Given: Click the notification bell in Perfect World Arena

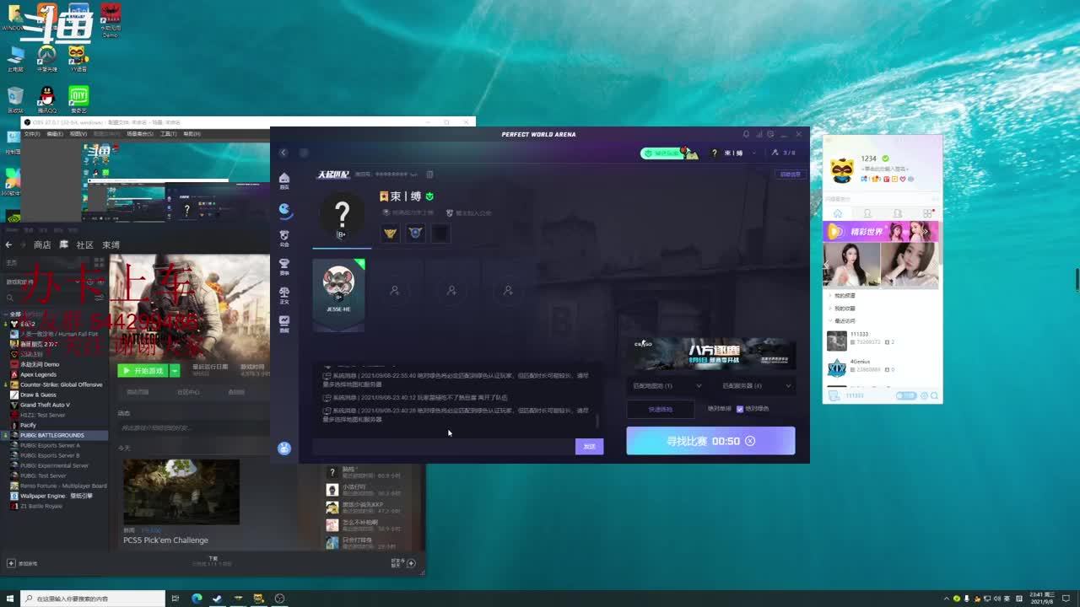Looking at the screenshot, I should pyautogui.click(x=746, y=134).
